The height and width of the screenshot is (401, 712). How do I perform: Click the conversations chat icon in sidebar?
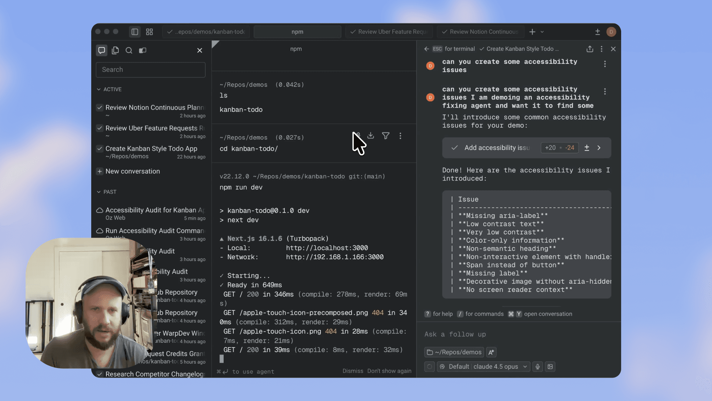(101, 50)
